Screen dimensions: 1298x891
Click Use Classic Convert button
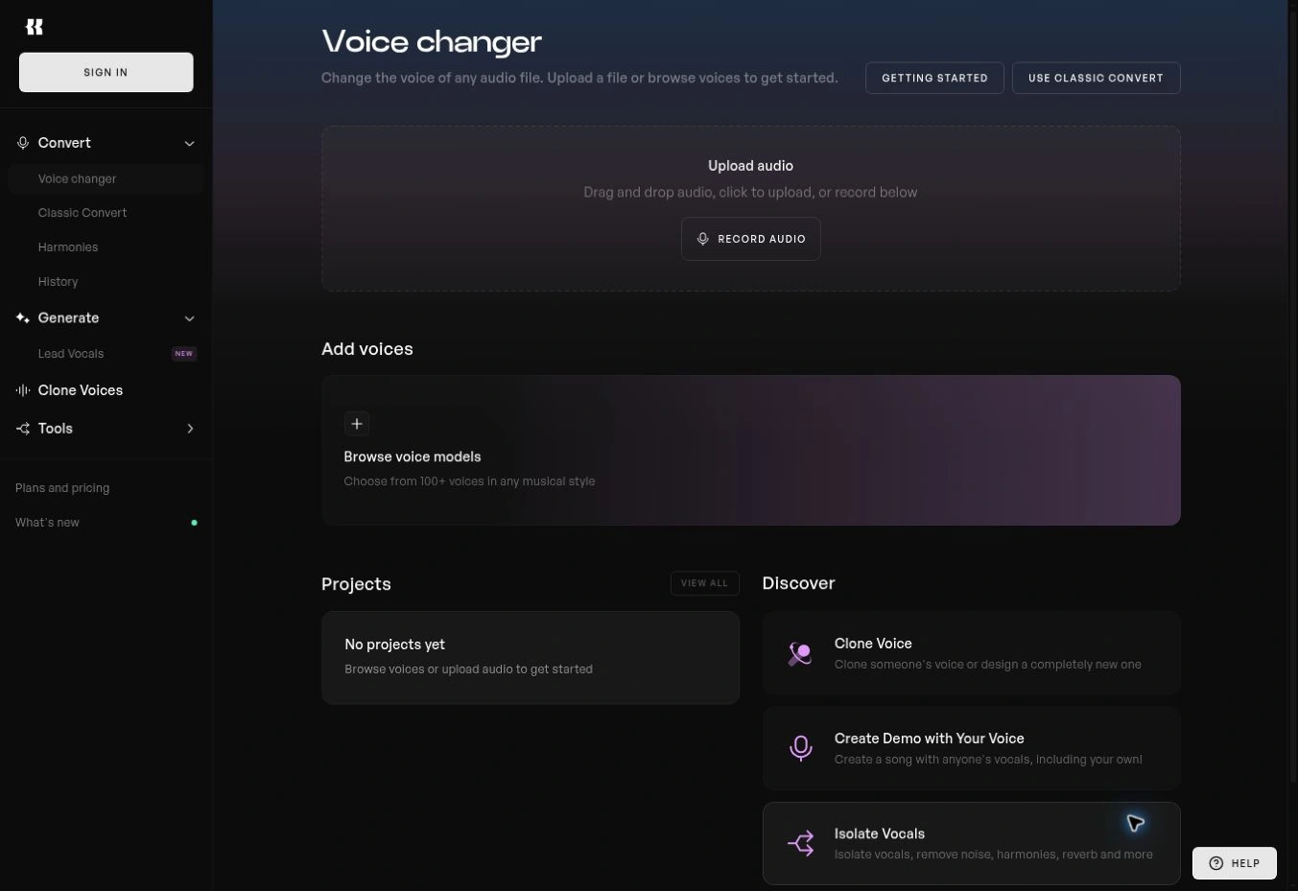(1096, 78)
